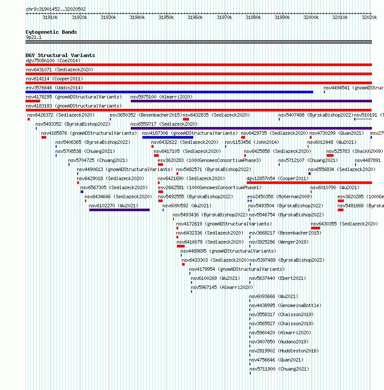
Task: Click nsv6429735 (Sedlazeck2020) label
Action: pos(274,133)
